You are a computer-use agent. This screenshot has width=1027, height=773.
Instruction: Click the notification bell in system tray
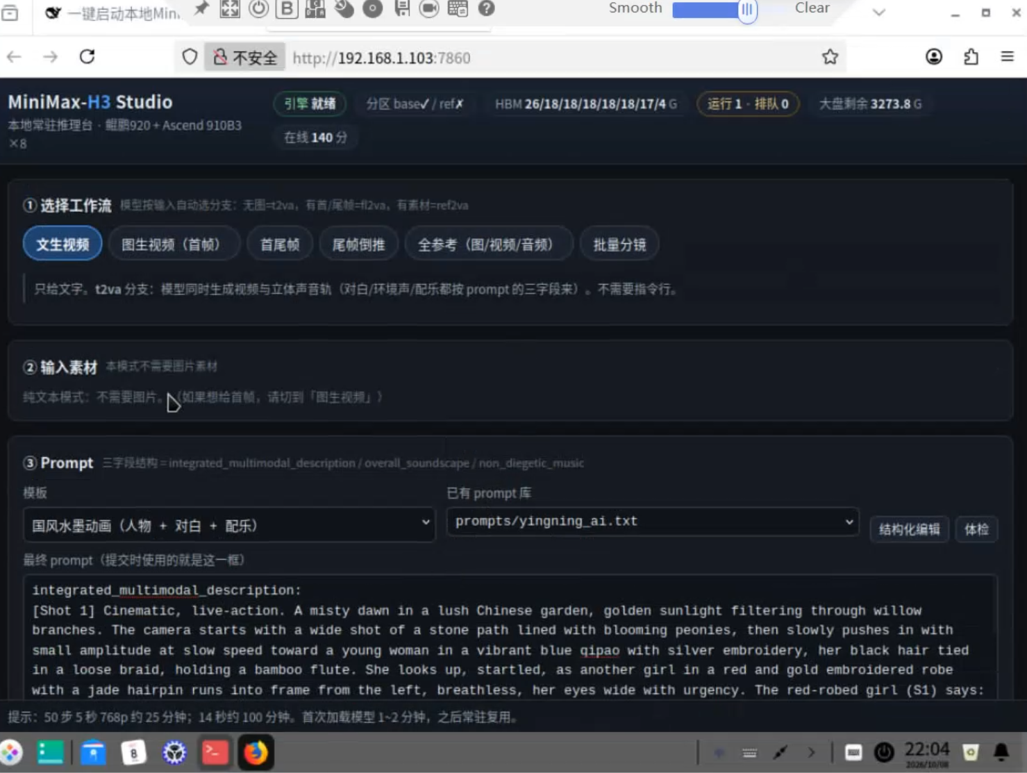pyautogui.click(x=1001, y=752)
